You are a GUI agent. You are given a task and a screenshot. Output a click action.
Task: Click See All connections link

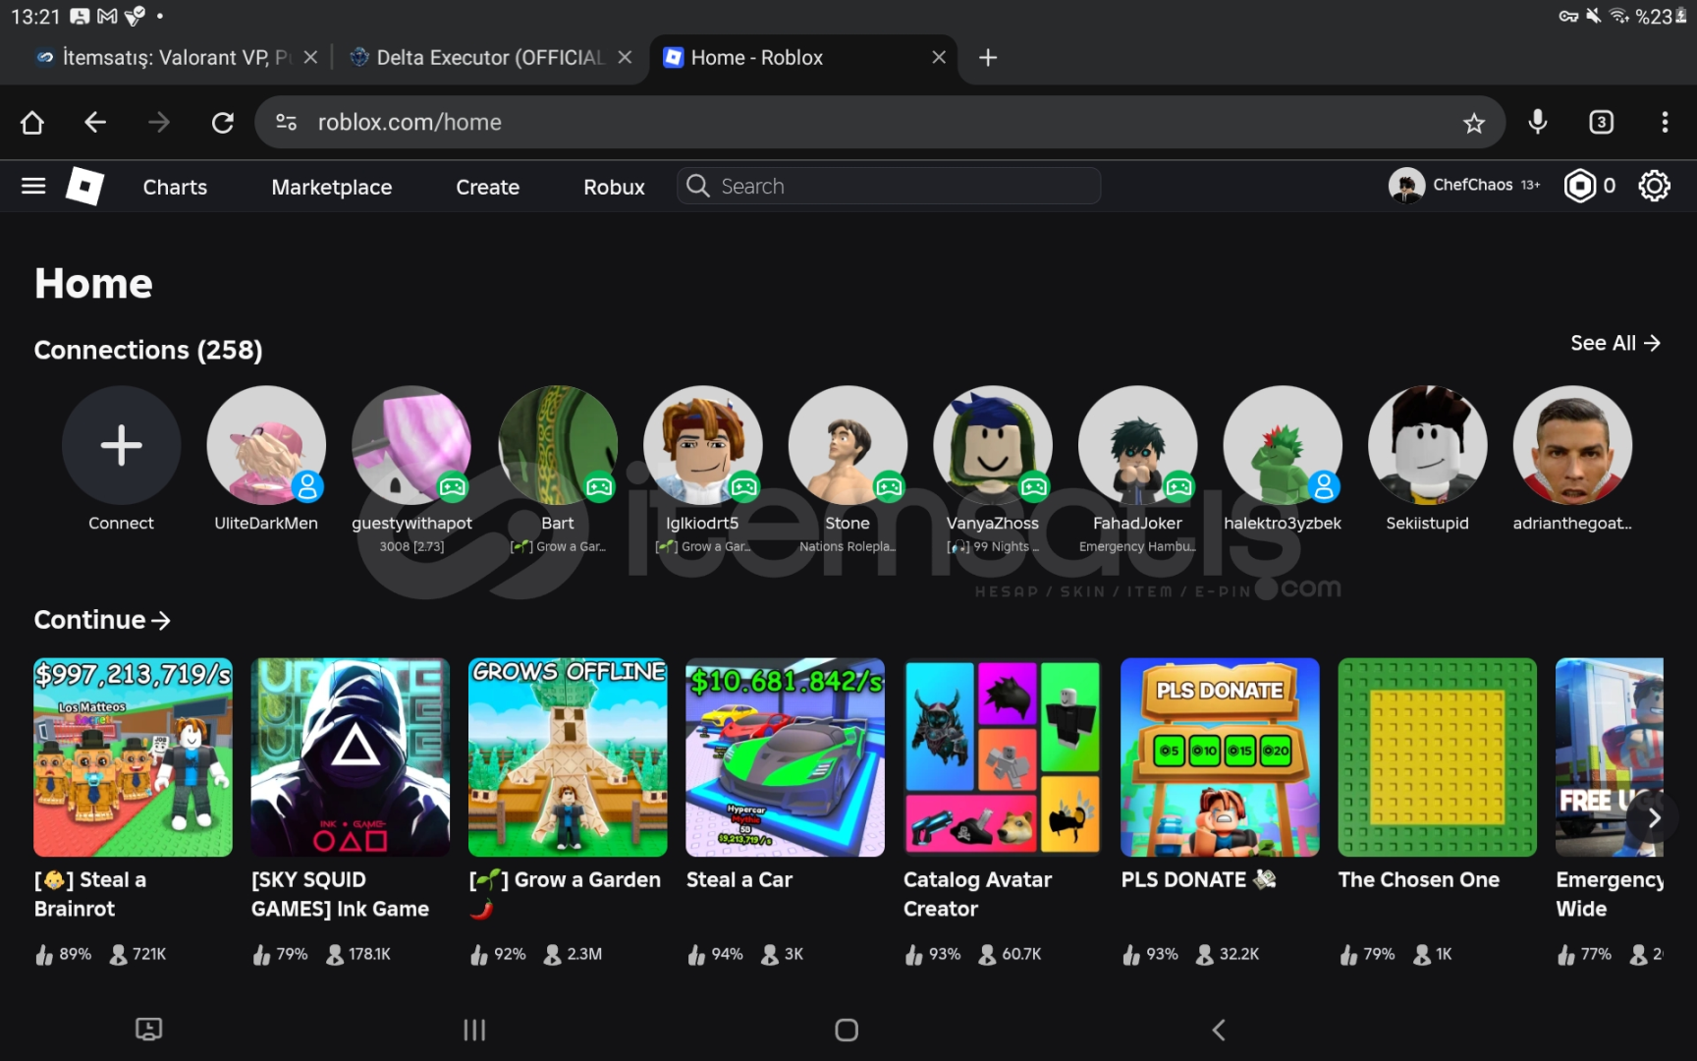click(x=1615, y=343)
